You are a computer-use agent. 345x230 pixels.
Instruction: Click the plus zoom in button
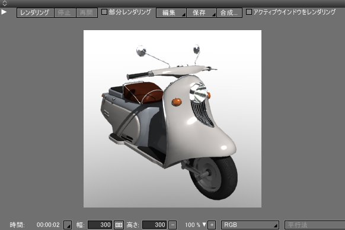point(212,225)
